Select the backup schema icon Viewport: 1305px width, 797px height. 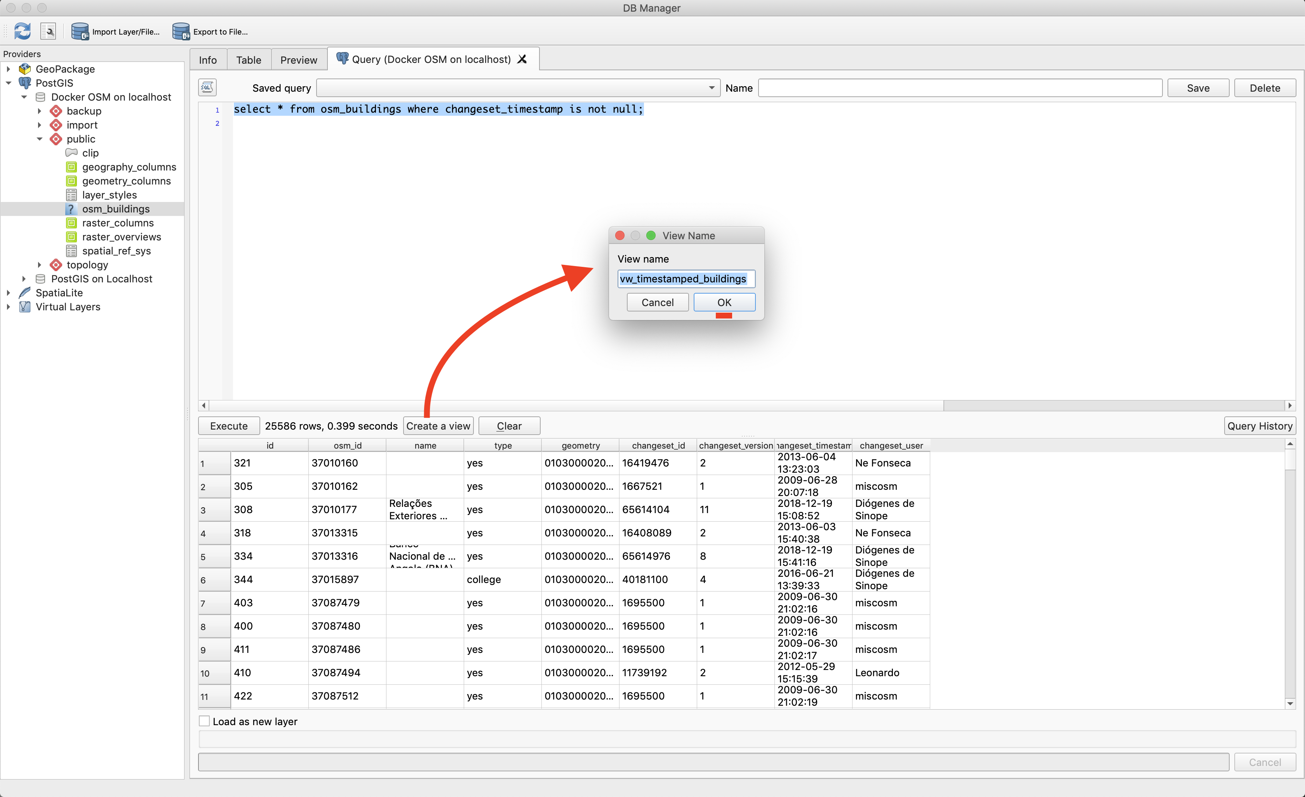[x=56, y=111]
